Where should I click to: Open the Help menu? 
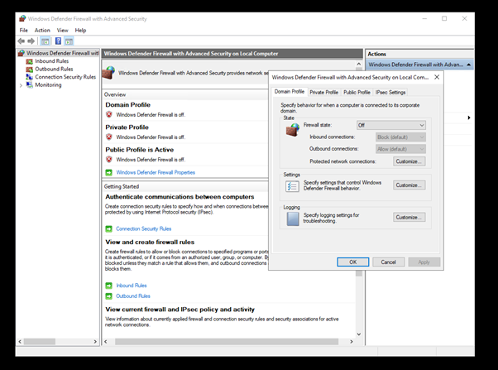[80, 30]
